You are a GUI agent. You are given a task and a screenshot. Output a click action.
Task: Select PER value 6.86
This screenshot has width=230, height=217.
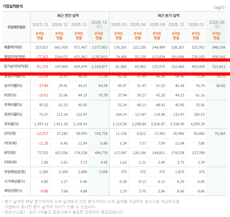[104, 143]
